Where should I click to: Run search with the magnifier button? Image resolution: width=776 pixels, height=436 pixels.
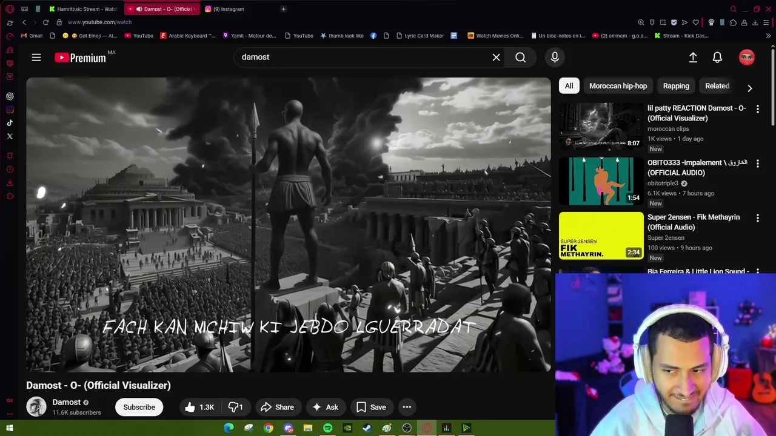click(520, 57)
